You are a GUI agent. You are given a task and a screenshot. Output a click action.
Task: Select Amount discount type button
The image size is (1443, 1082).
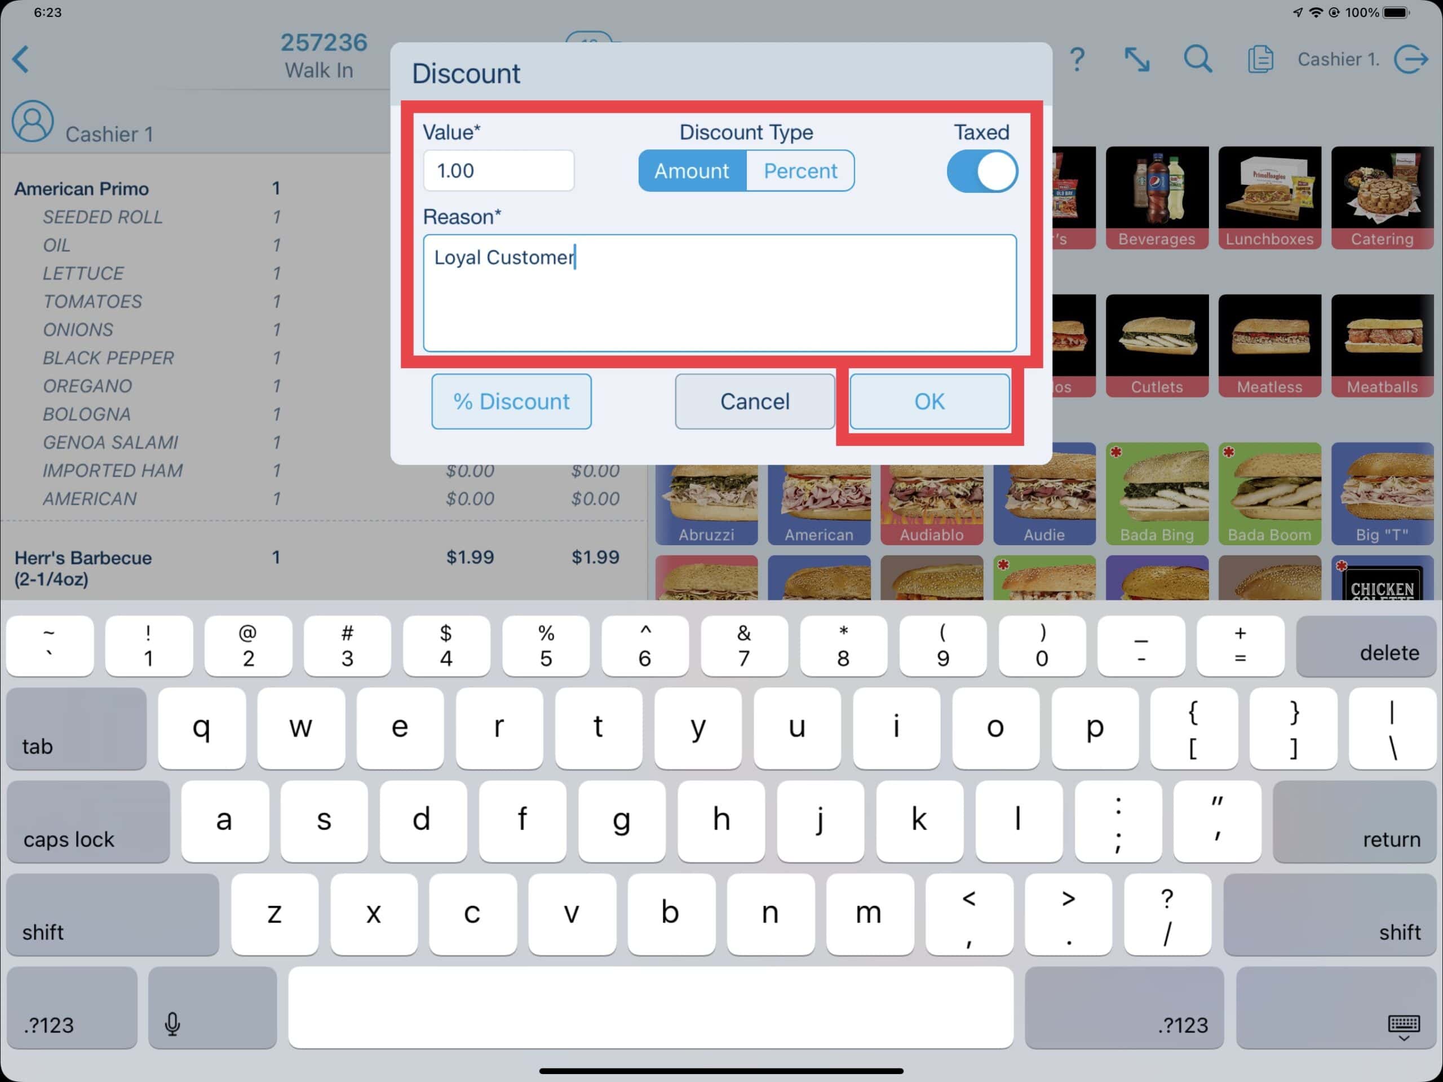pos(691,170)
